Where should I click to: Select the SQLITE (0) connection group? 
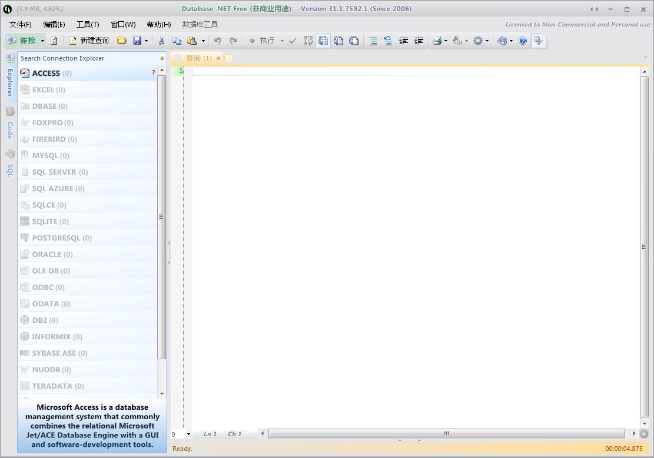point(87,221)
